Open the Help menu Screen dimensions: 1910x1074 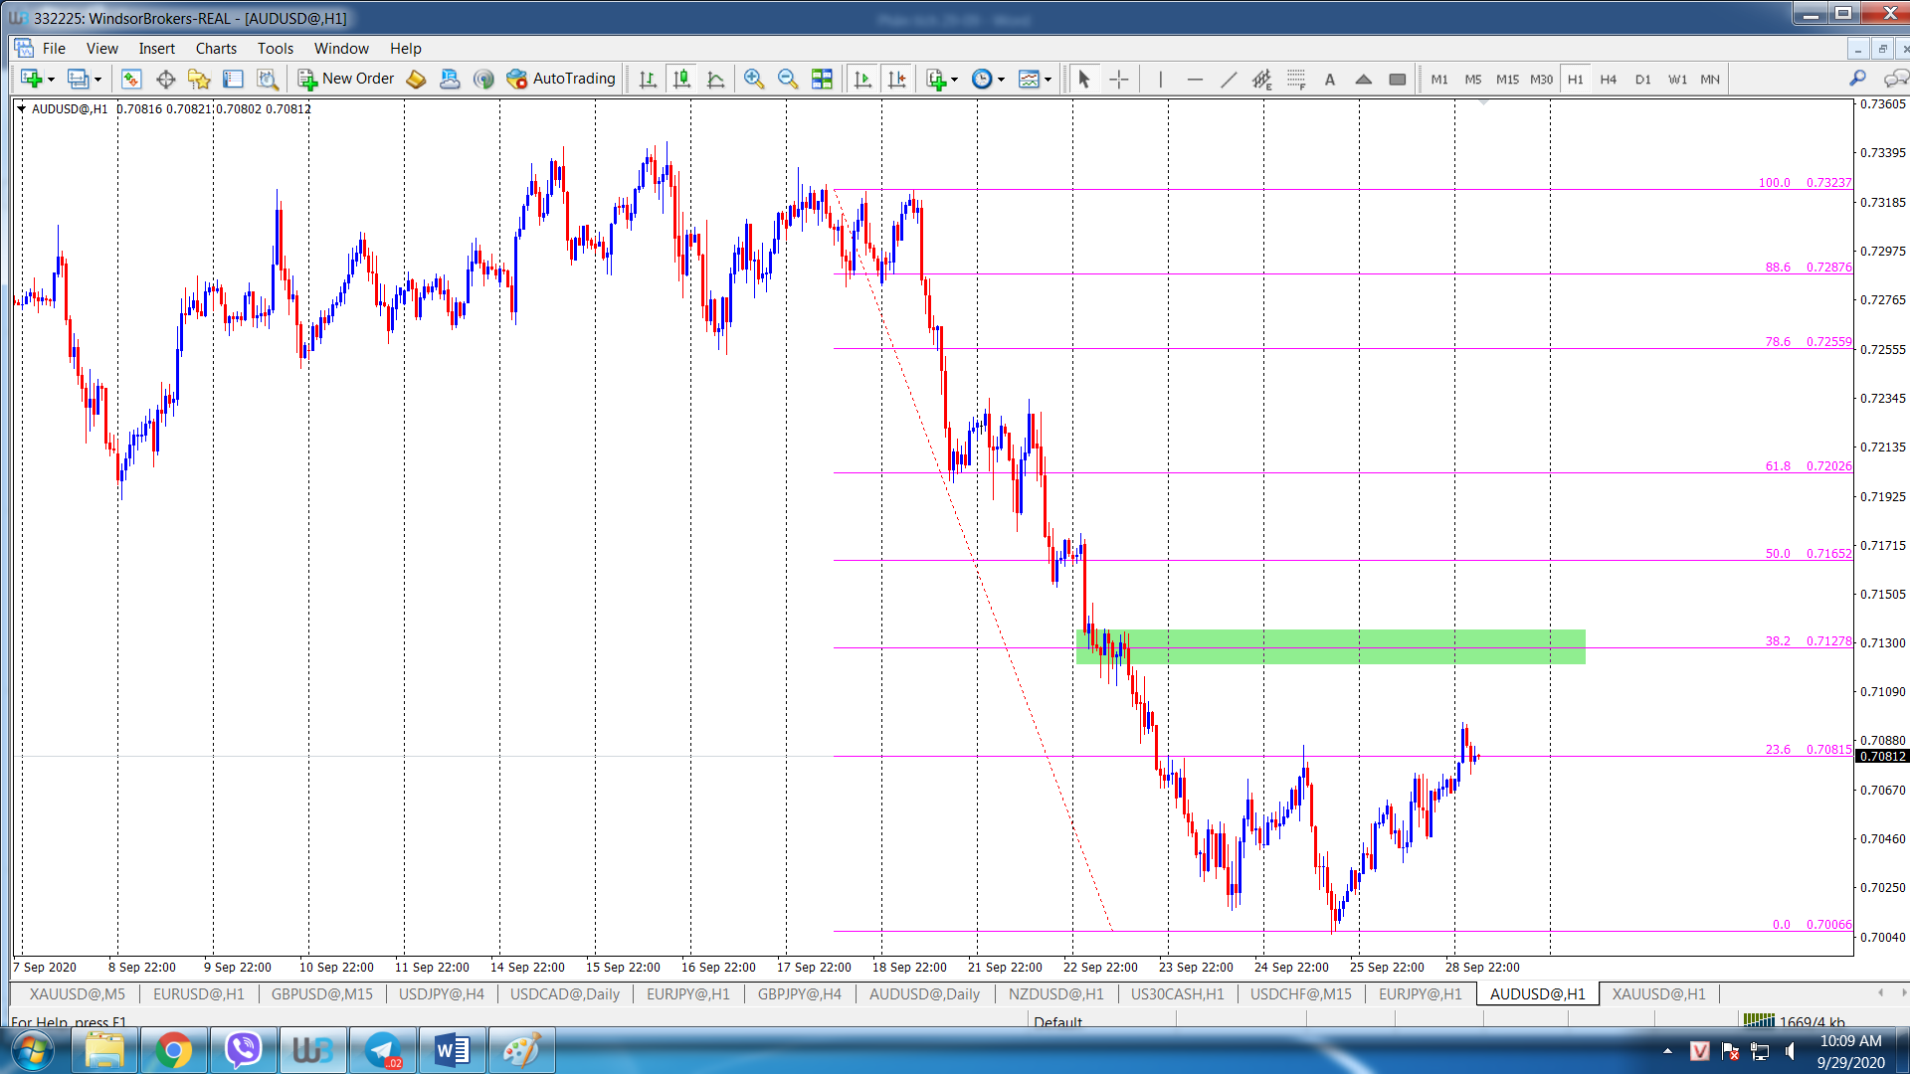tap(405, 48)
